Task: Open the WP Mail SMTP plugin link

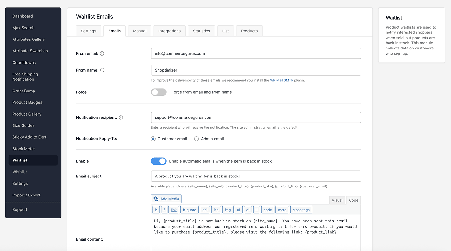Action: pos(282,80)
